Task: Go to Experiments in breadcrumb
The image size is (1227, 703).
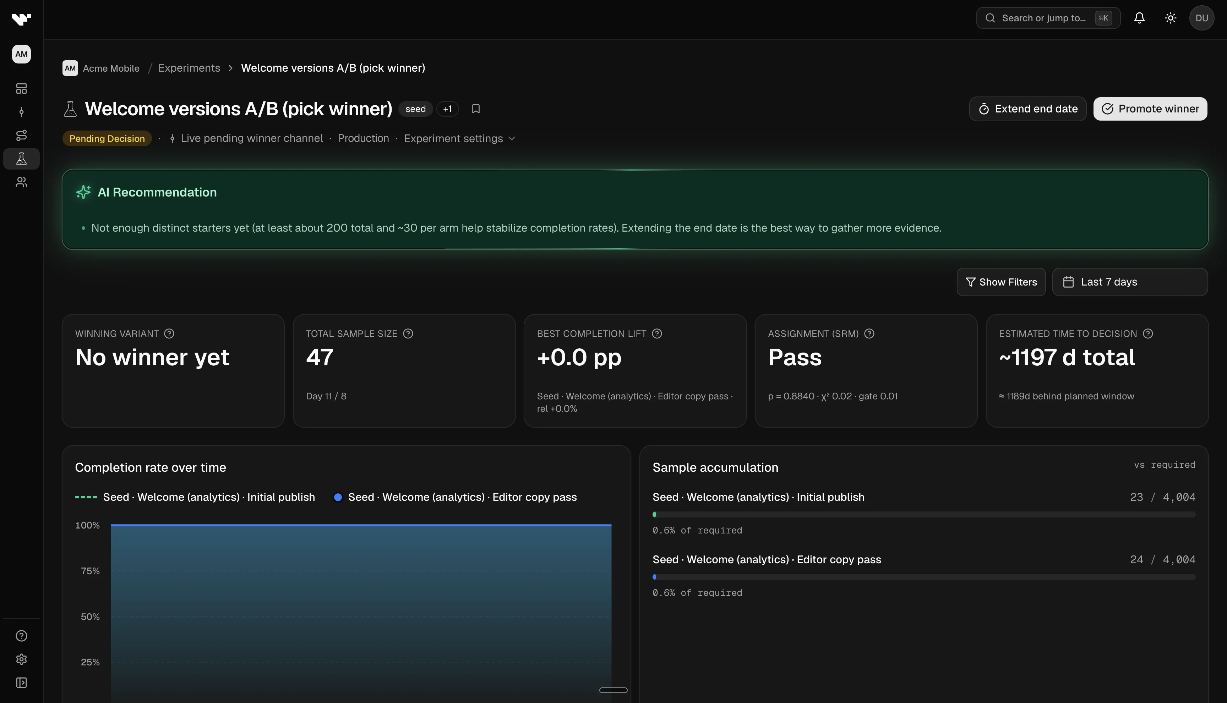Action: (x=189, y=68)
